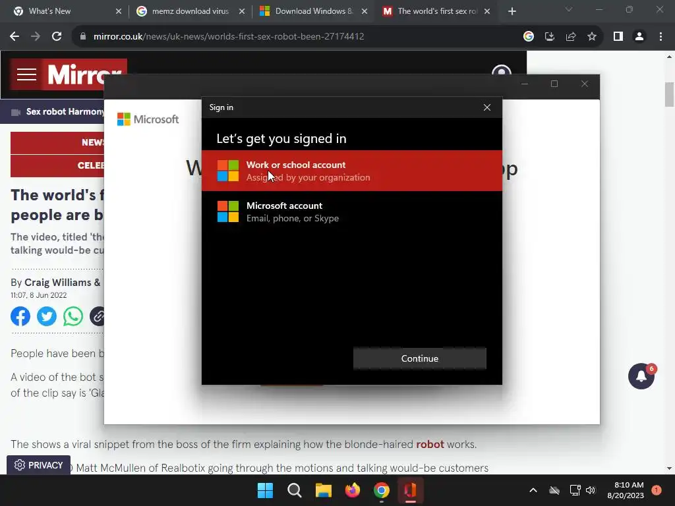Click page scrollbar thumb
This screenshot has height=506, width=675.
coord(670,94)
